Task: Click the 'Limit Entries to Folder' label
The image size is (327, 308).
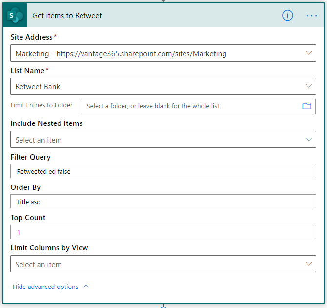Action: point(41,105)
